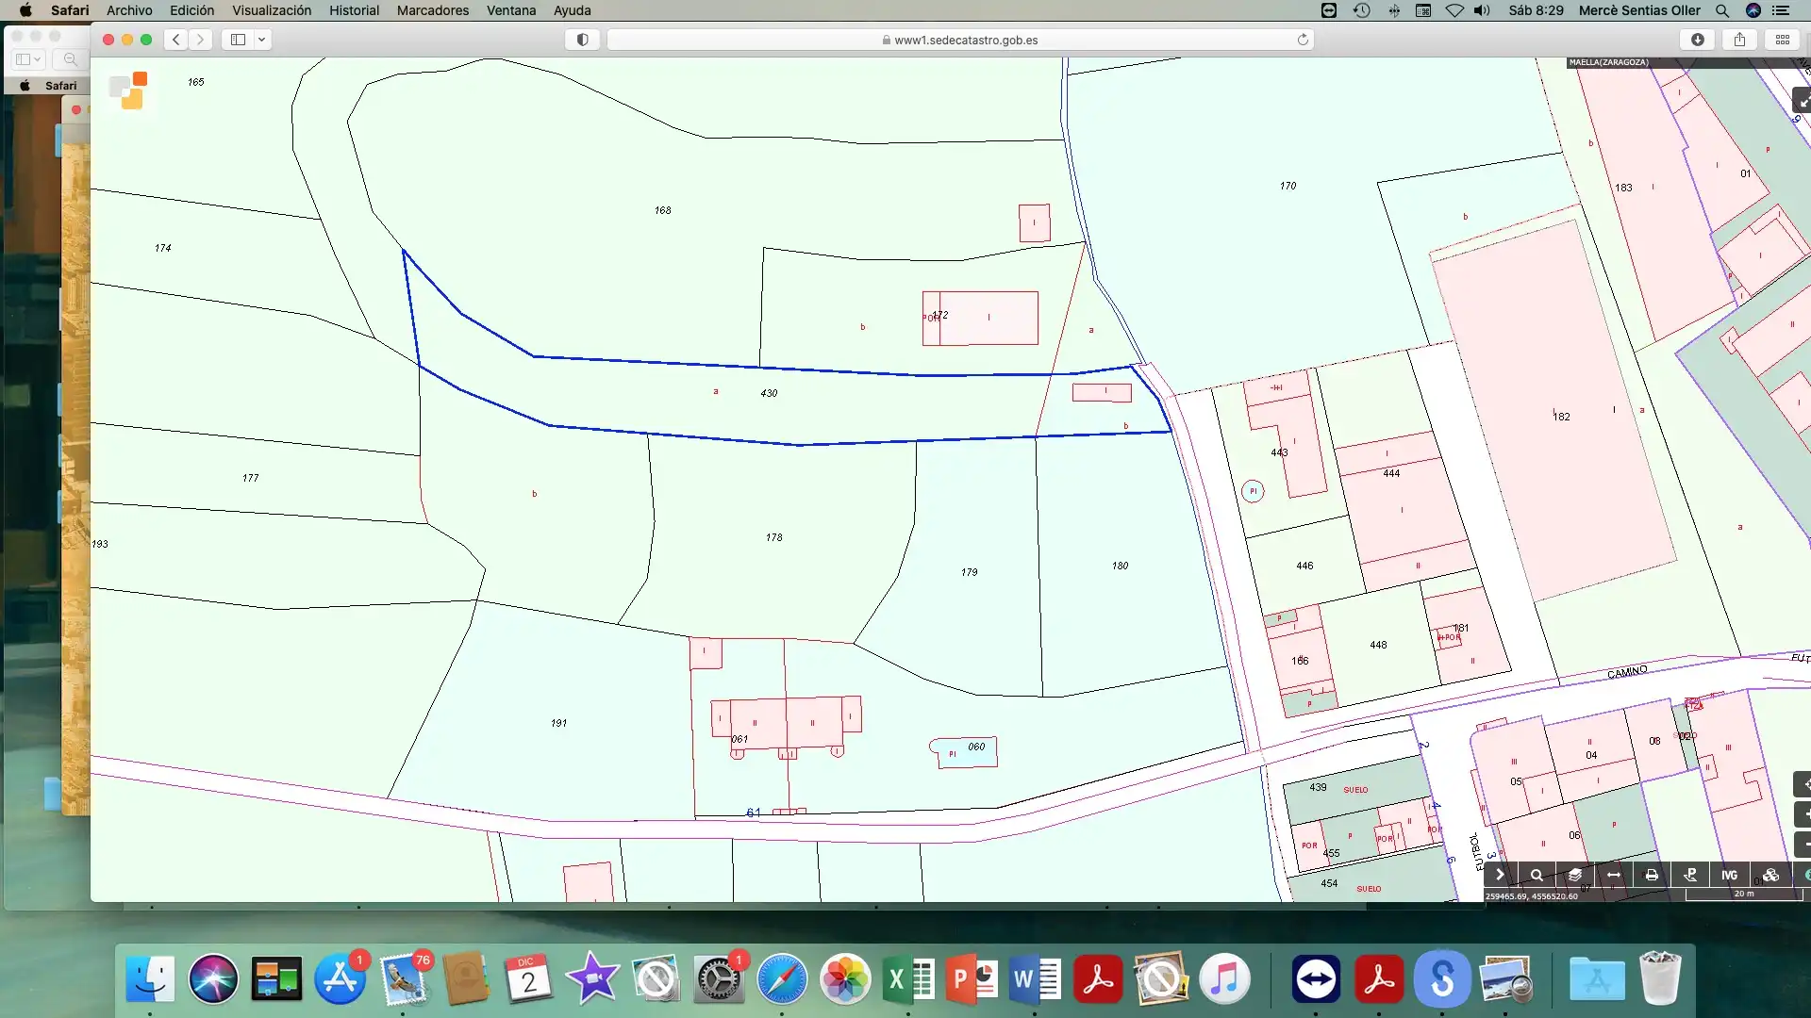
Task: Open Photos from the Dock
Action: pos(845,979)
